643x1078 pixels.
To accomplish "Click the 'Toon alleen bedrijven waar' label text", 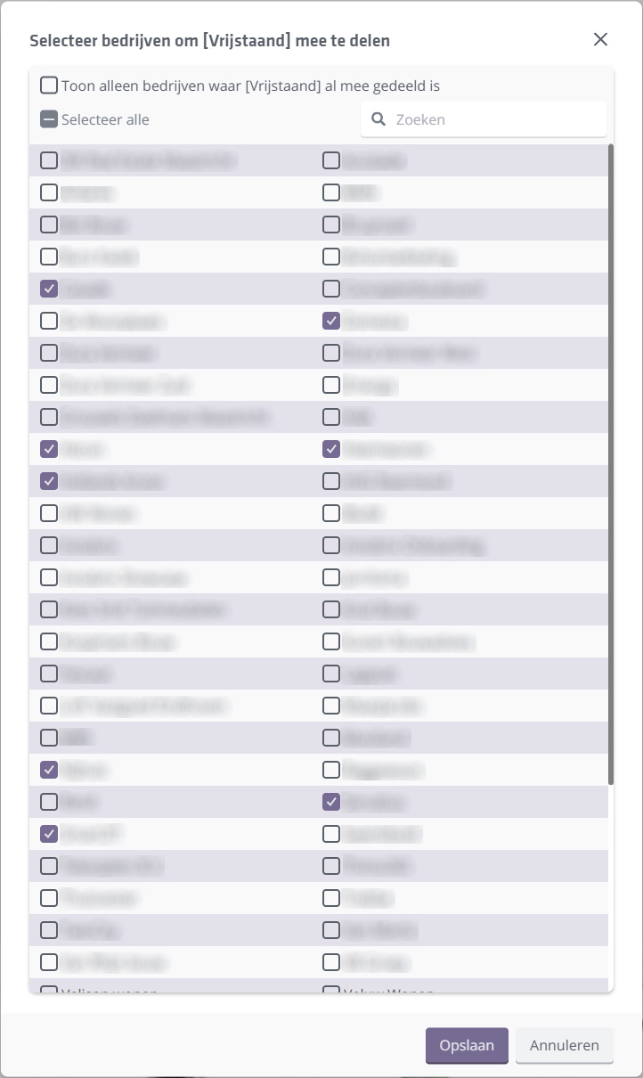I will coord(250,86).
